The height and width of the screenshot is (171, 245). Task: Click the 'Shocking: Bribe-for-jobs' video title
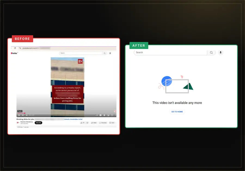pos(25,119)
